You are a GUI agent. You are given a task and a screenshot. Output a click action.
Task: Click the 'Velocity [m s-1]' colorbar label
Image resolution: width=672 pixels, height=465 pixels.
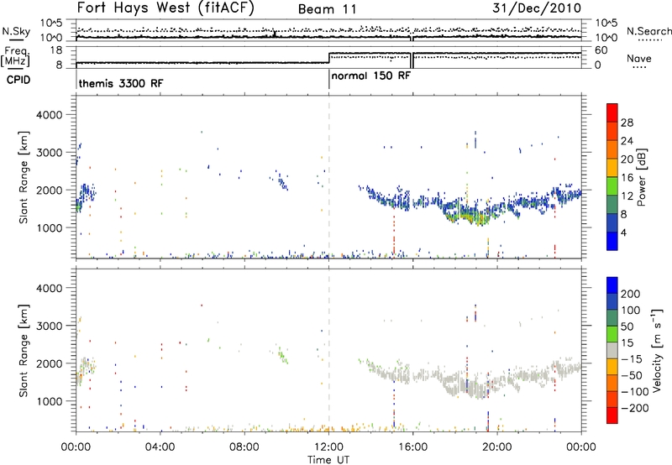point(657,350)
